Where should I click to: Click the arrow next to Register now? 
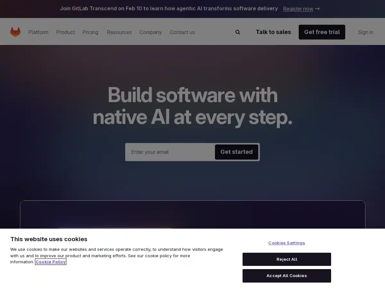(x=317, y=9)
